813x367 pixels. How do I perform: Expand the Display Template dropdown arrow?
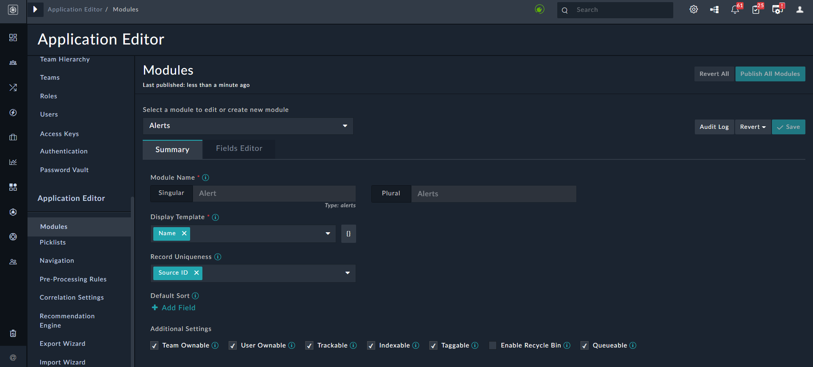pyautogui.click(x=328, y=234)
